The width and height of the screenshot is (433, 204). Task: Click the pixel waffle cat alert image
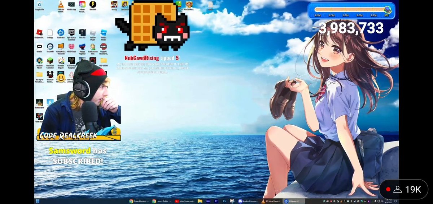(152, 25)
